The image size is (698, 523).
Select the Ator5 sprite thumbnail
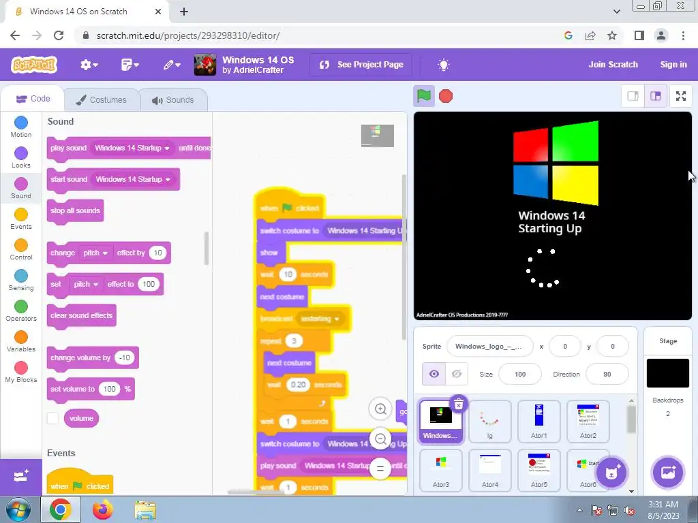538,470
